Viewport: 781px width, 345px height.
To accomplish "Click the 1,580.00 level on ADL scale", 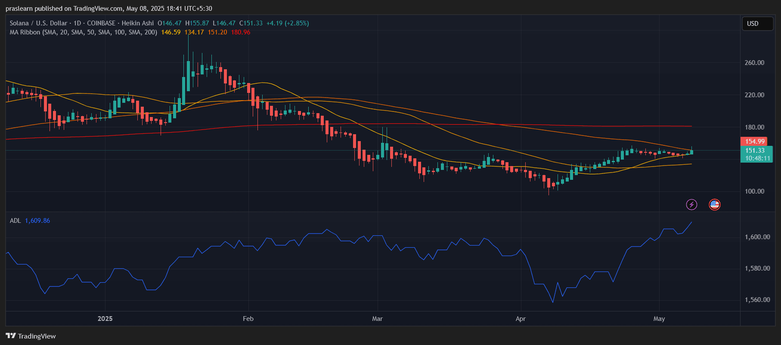I will tap(757, 268).
